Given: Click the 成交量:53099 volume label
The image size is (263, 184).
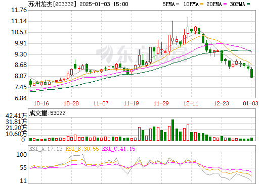Looking at the screenshot, I should point(47,113).
